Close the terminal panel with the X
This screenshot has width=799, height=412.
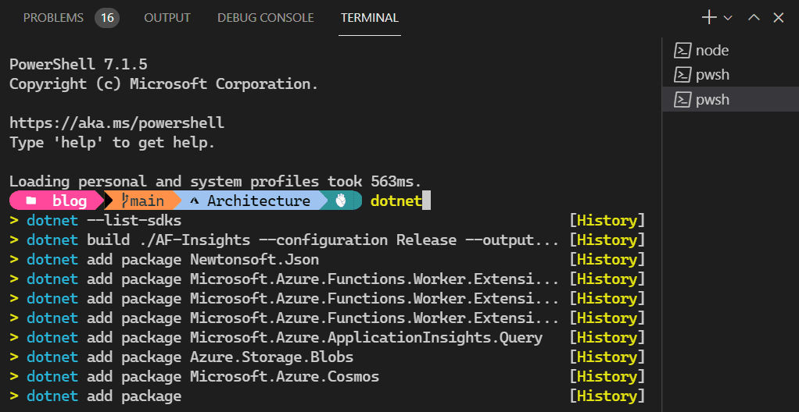(778, 18)
